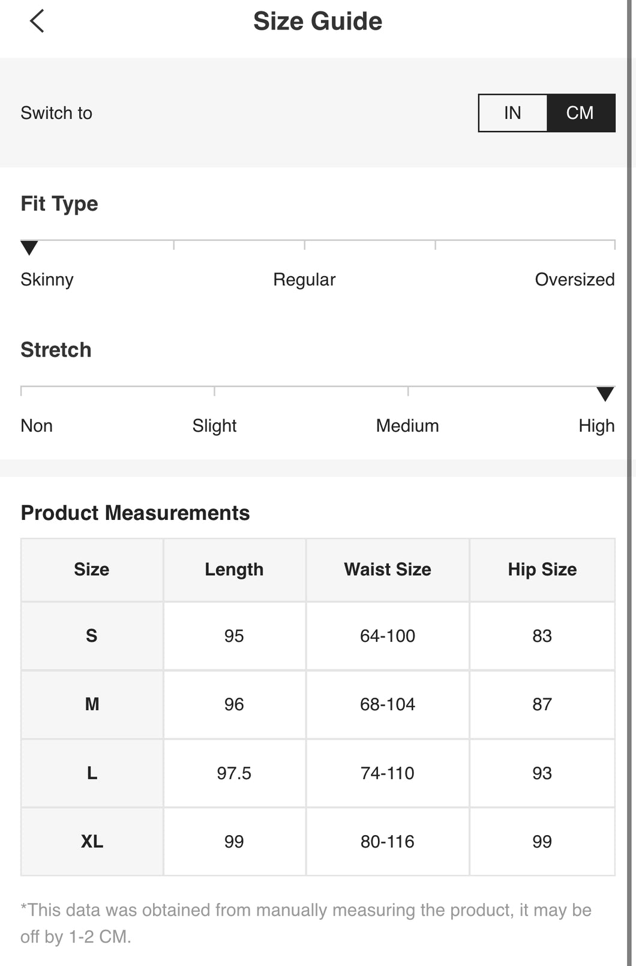This screenshot has width=636, height=966.
Task: Click the Size Guide page title
Action: (x=317, y=22)
